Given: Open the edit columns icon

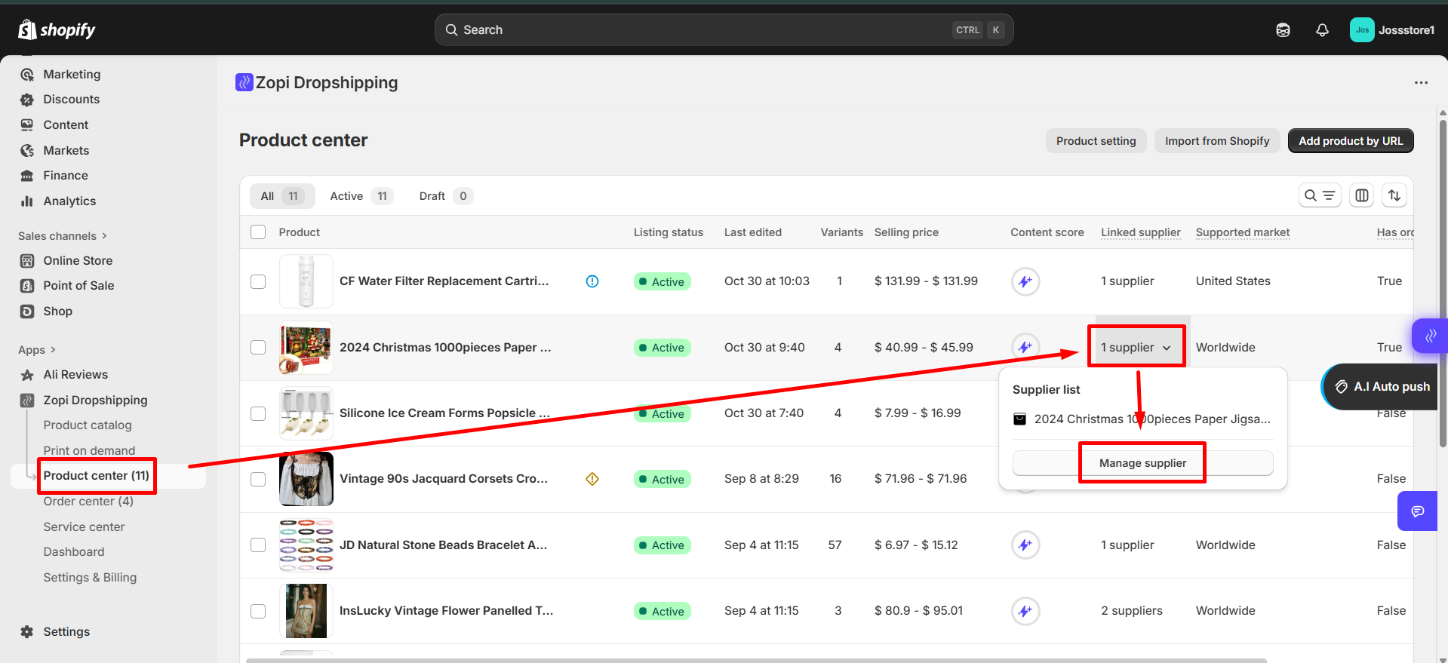Looking at the screenshot, I should (1362, 196).
